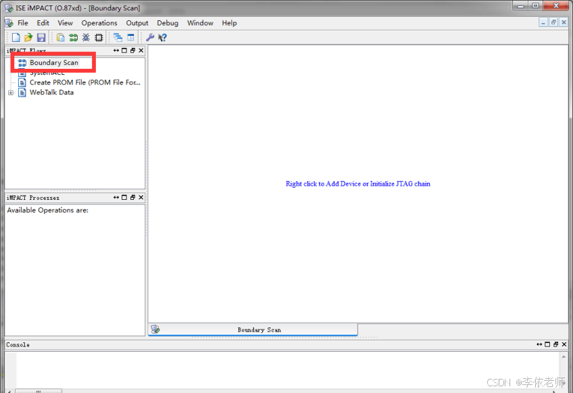This screenshot has width=573, height=393.
Task: Open the File menu
Action: point(23,23)
